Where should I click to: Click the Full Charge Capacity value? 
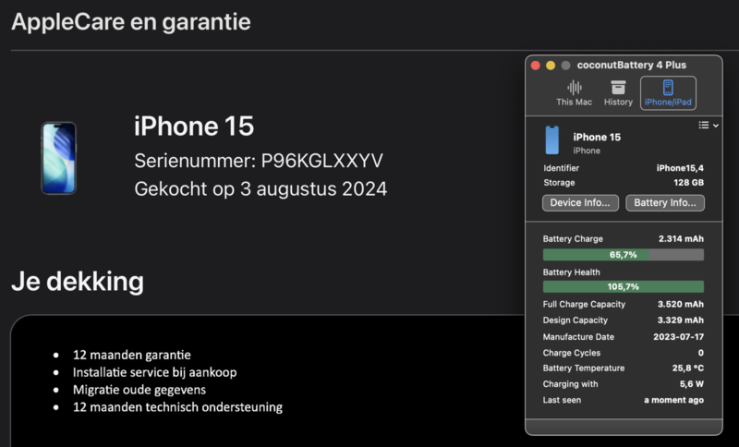click(x=680, y=305)
